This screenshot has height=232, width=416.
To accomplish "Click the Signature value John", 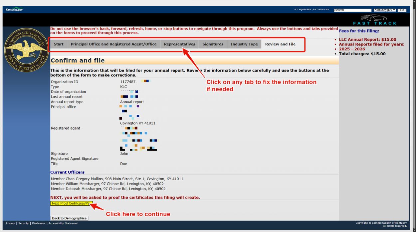I will [x=124, y=153].
